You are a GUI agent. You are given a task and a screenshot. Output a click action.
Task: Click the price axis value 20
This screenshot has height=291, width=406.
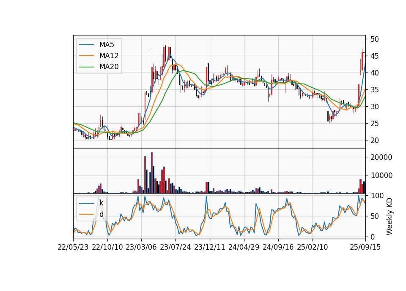[x=374, y=140]
